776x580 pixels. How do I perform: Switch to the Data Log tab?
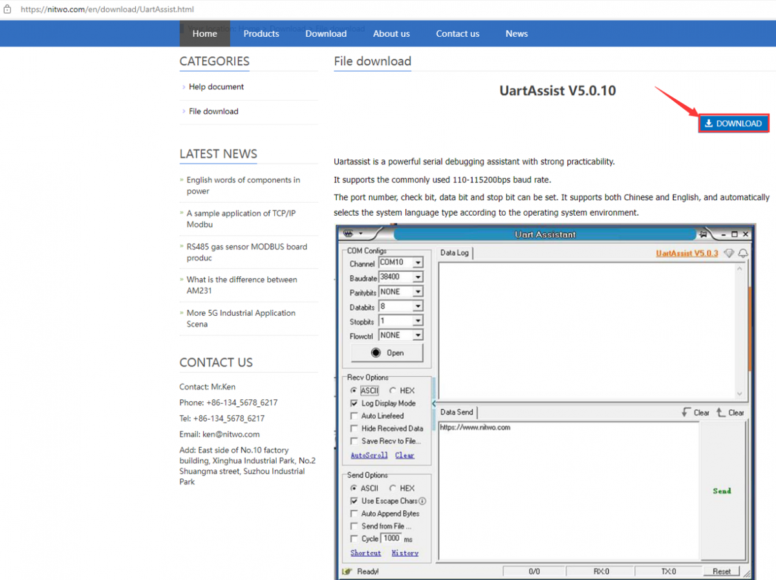(455, 253)
